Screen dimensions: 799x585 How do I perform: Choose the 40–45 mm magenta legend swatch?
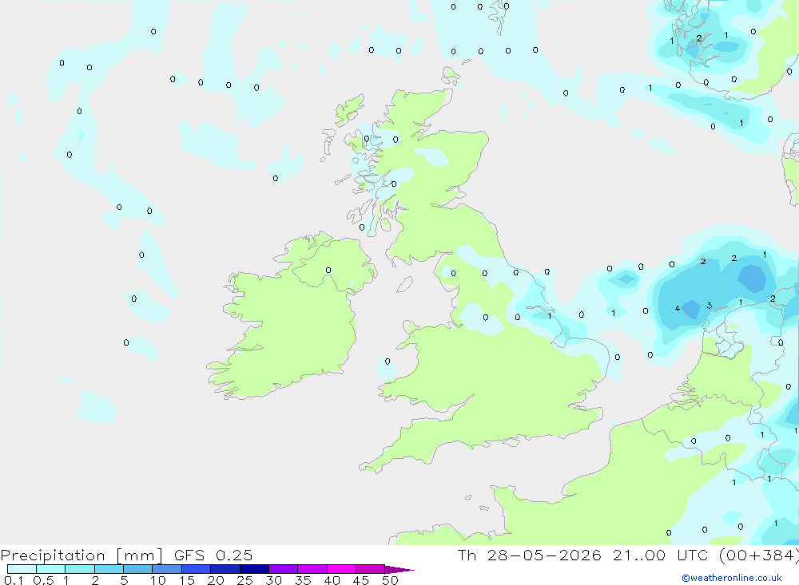(x=341, y=569)
